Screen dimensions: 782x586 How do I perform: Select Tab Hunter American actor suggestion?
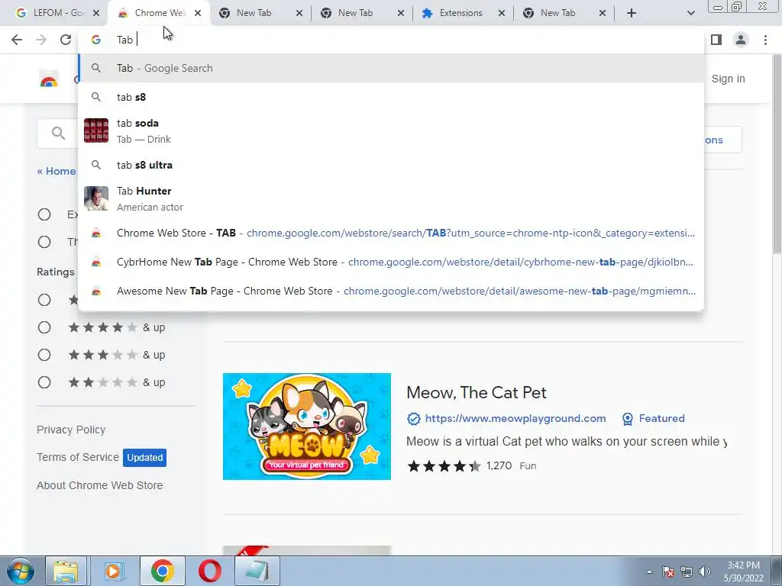pos(391,199)
